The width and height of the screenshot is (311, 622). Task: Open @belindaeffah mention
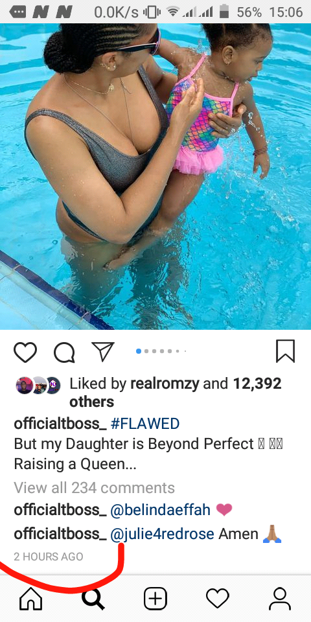pyautogui.click(x=160, y=510)
